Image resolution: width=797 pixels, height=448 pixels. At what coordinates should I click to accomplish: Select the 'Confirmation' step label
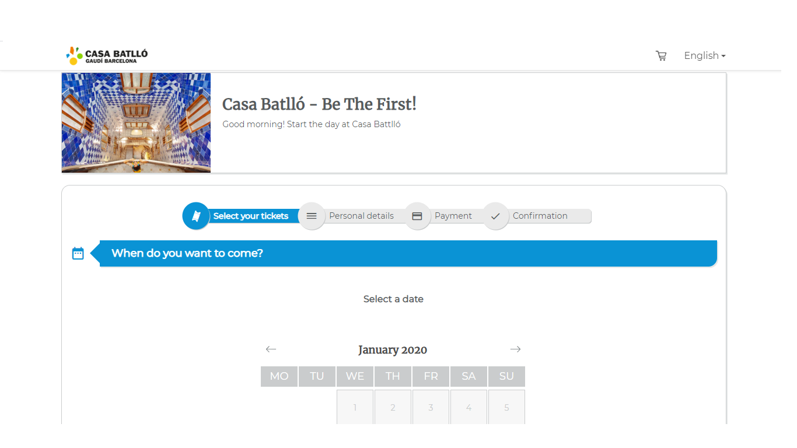pyautogui.click(x=540, y=216)
